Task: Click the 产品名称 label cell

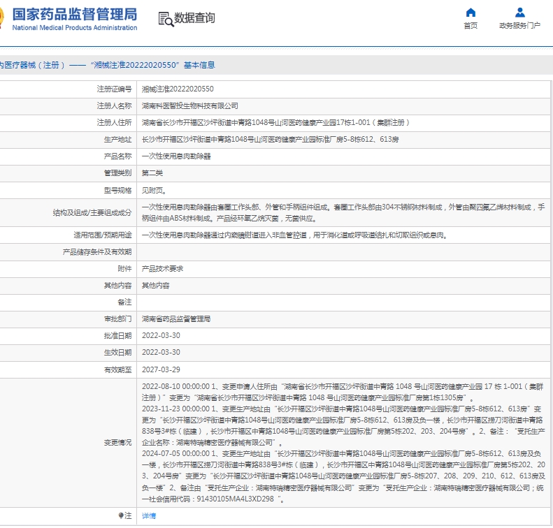Action: coord(117,156)
